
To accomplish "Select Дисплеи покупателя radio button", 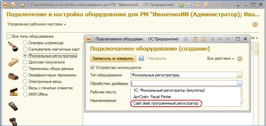I will click(x=25, y=62).
